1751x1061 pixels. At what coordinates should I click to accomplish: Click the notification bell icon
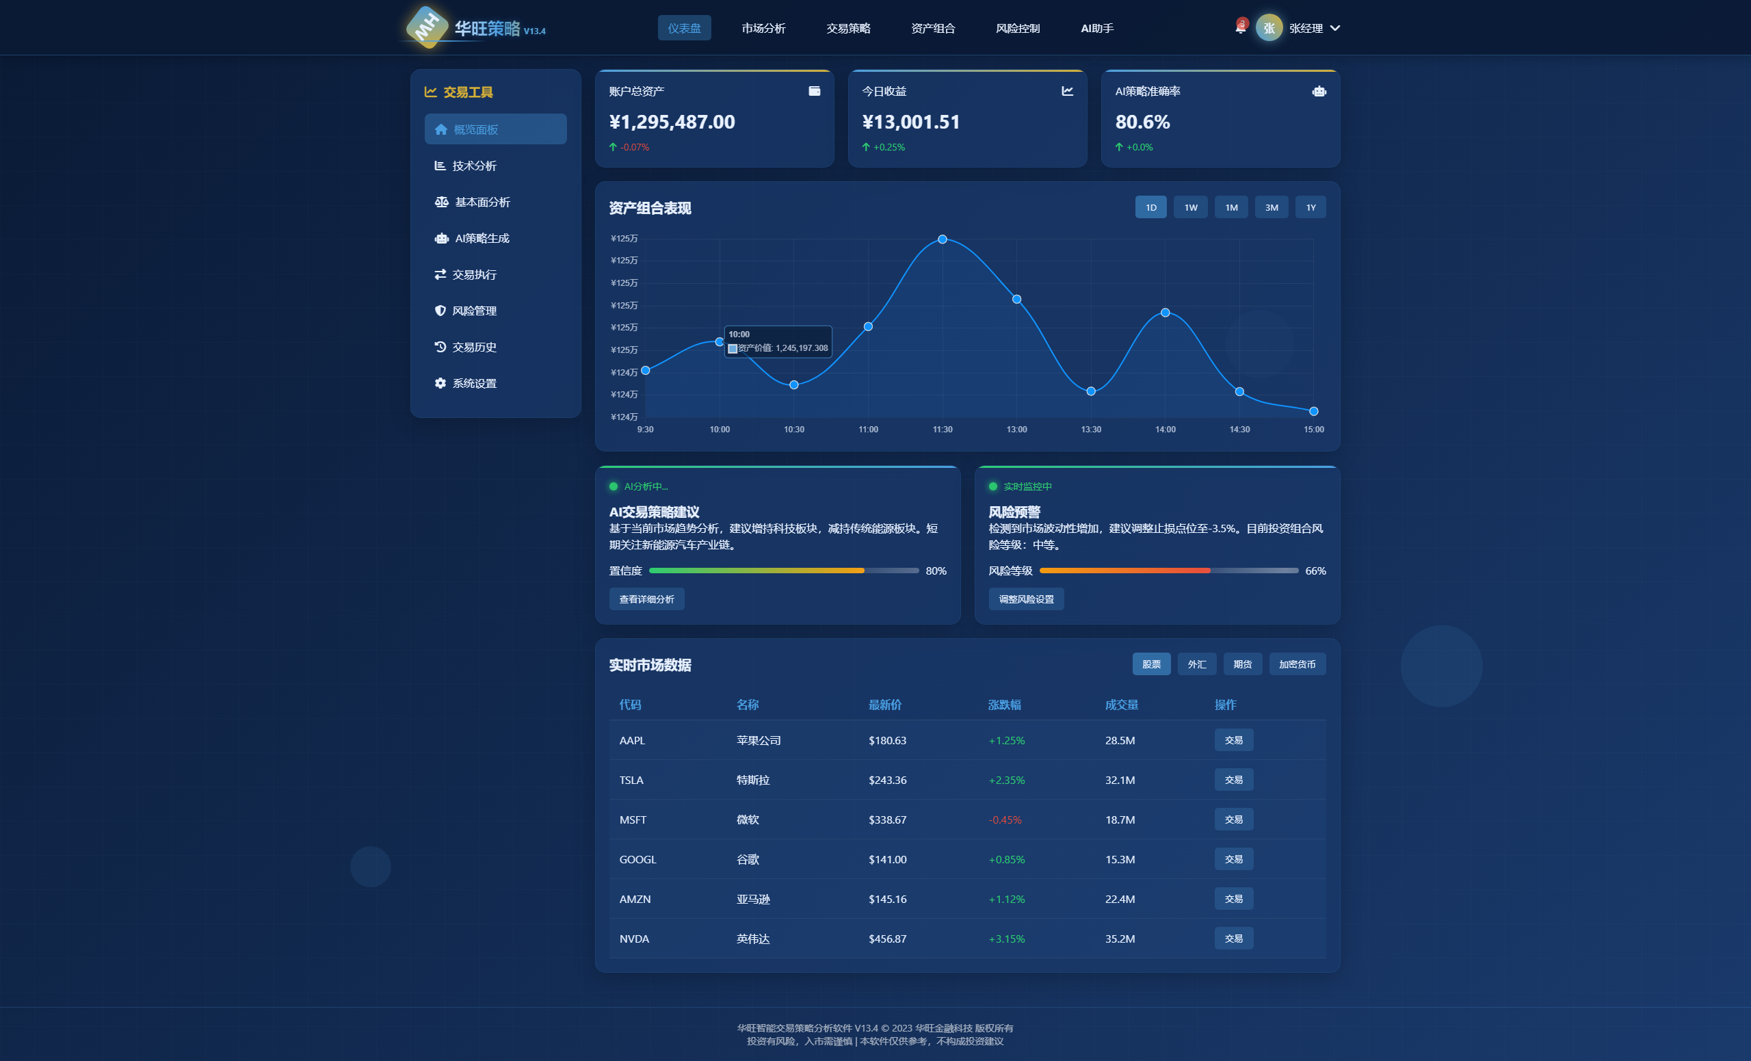click(x=1240, y=28)
